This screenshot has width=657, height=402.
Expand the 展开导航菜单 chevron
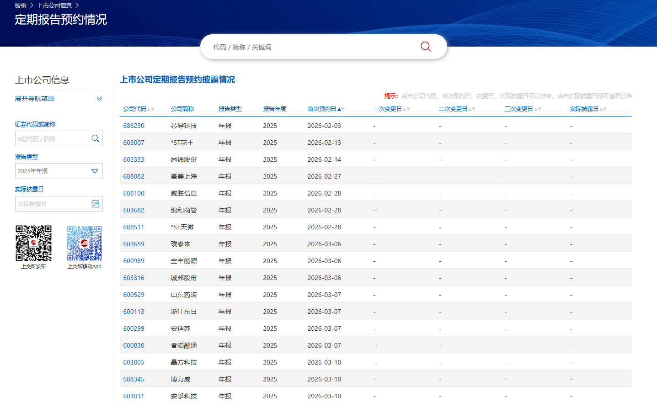tap(99, 99)
